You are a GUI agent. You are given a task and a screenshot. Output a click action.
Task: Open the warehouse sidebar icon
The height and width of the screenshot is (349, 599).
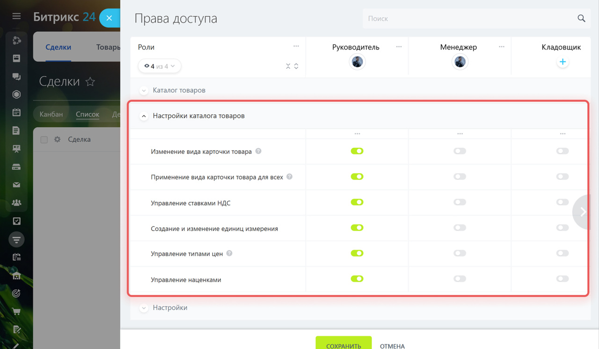point(16,276)
